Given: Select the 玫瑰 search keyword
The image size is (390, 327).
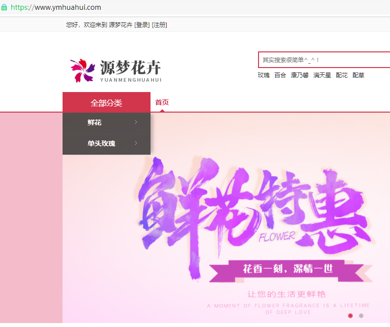Looking at the screenshot, I should (263, 75).
